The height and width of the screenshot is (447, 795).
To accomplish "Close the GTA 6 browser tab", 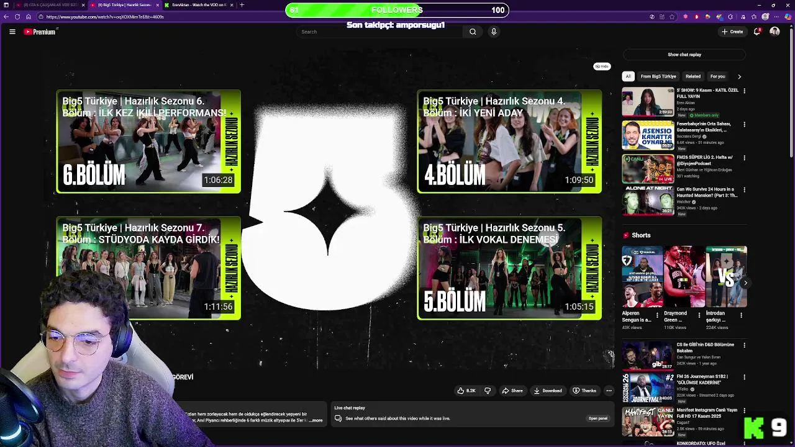I will click(x=83, y=5).
